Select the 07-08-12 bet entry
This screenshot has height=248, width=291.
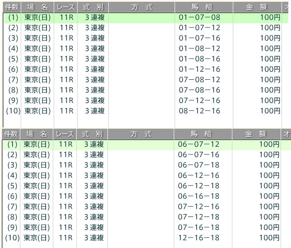pyautogui.click(x=199, y=80)
